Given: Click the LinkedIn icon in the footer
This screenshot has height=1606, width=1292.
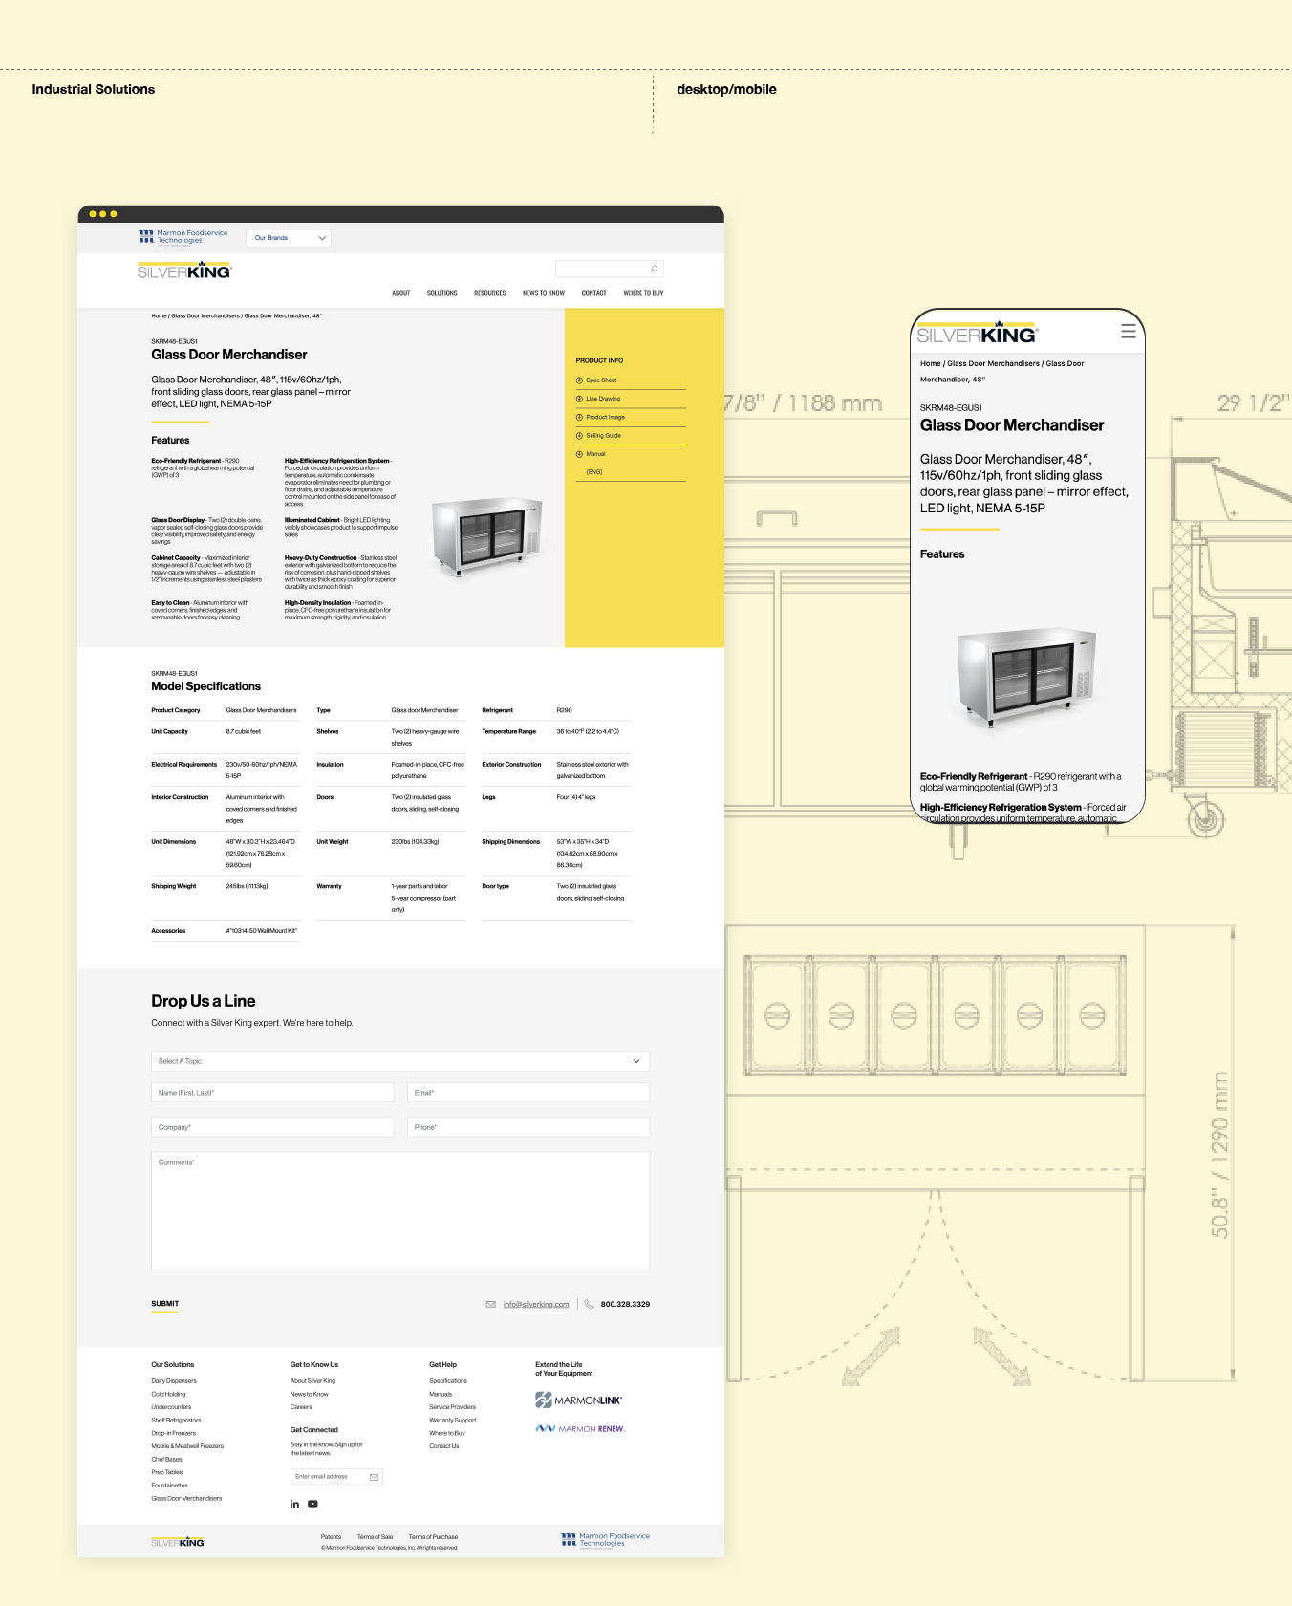Looking at the screenshot, I should [x=294, y=1505].
